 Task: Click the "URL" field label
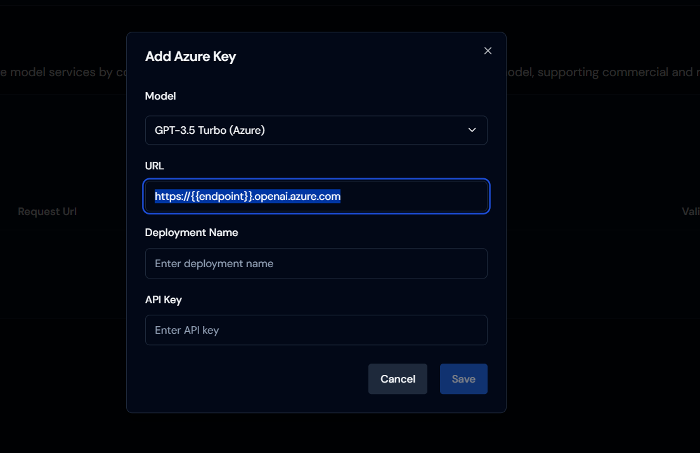coord(155,166)
